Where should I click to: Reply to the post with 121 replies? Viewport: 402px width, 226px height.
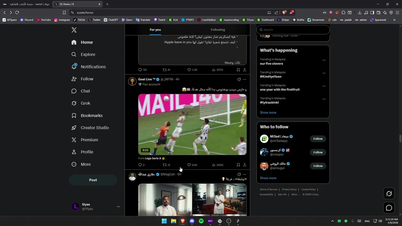[x=143, y=70]
